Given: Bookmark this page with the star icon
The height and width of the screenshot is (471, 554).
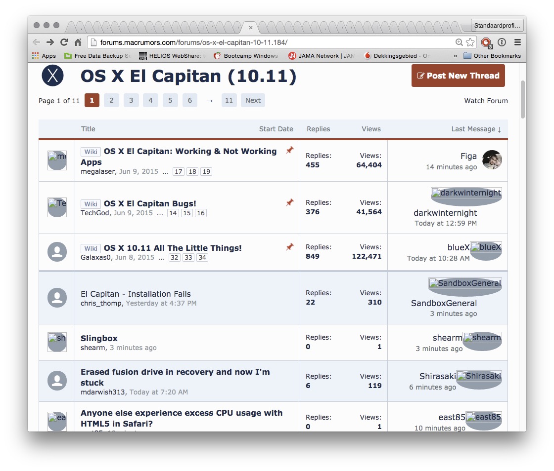Looking at the screenshot, I should [470, 42].
